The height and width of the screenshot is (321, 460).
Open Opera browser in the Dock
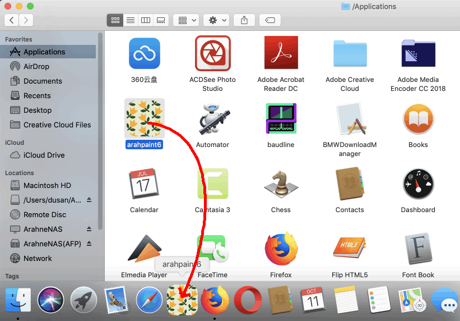click(248, 300)
